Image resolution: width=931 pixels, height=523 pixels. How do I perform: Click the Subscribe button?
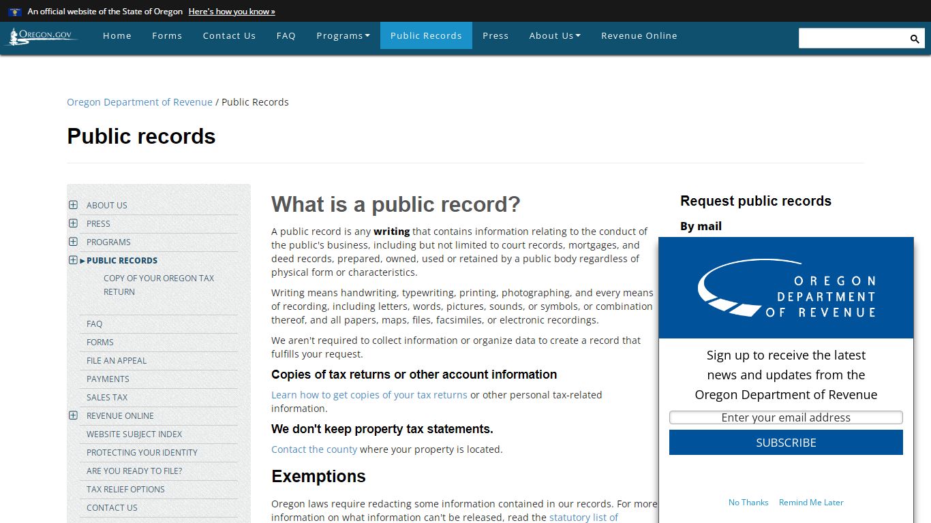tap(786, 443)
